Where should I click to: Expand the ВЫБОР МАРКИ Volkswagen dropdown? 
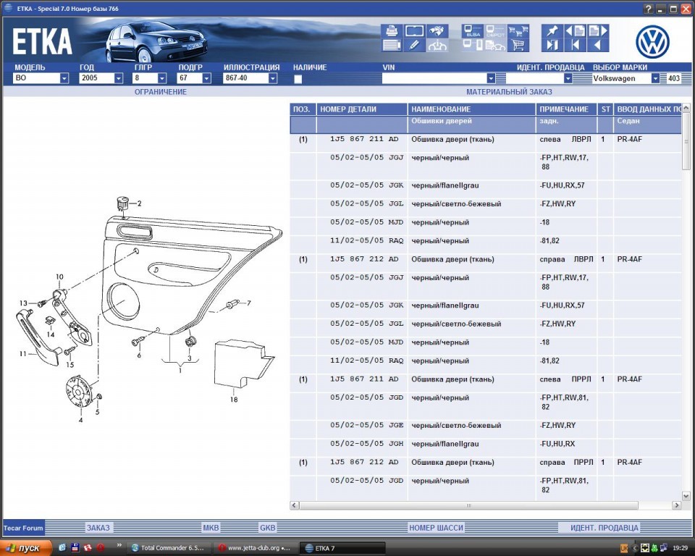click(654, 78)
